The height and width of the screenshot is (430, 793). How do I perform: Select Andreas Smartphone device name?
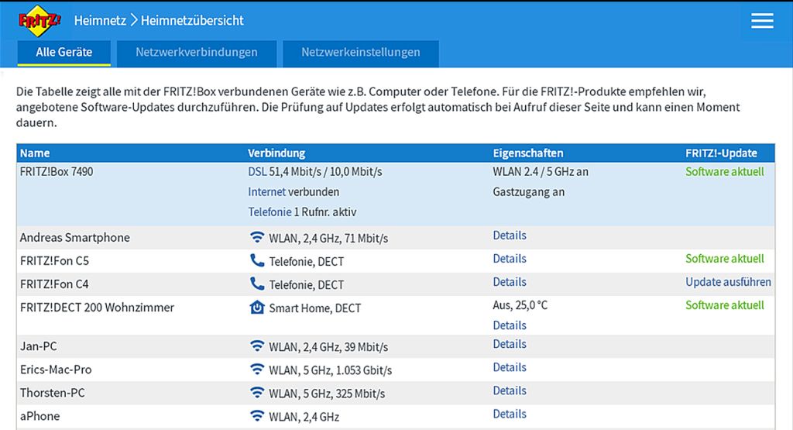click(x=75, y=237)
